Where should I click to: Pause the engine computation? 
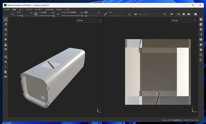(171, 14)
